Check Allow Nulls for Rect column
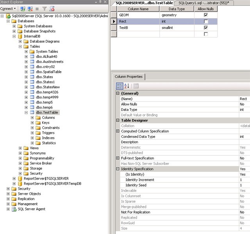This screenshot has width=250, height=234. [205, 21]
